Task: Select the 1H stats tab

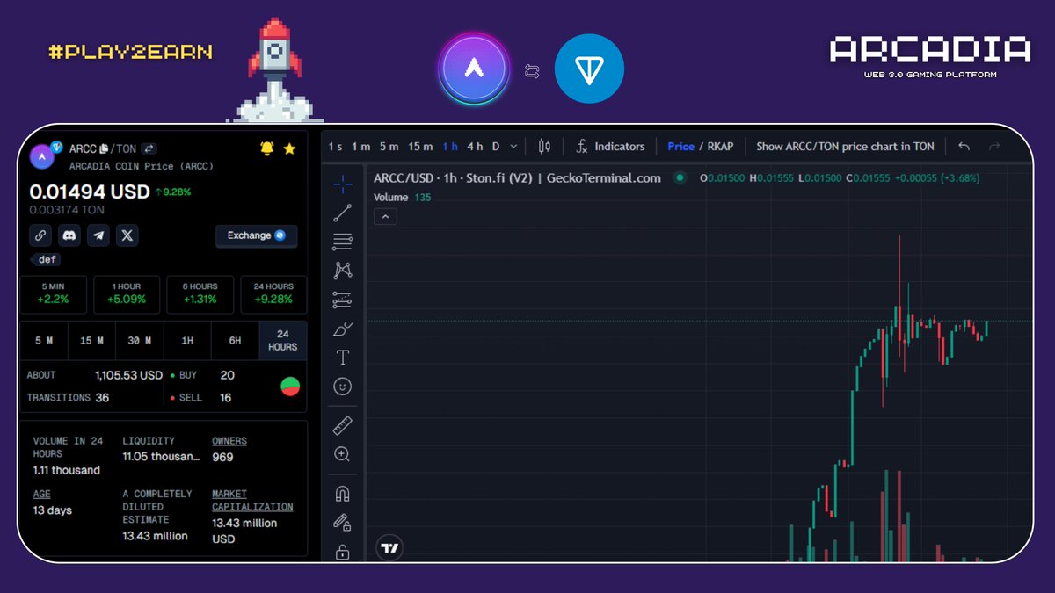Action: 187,341
